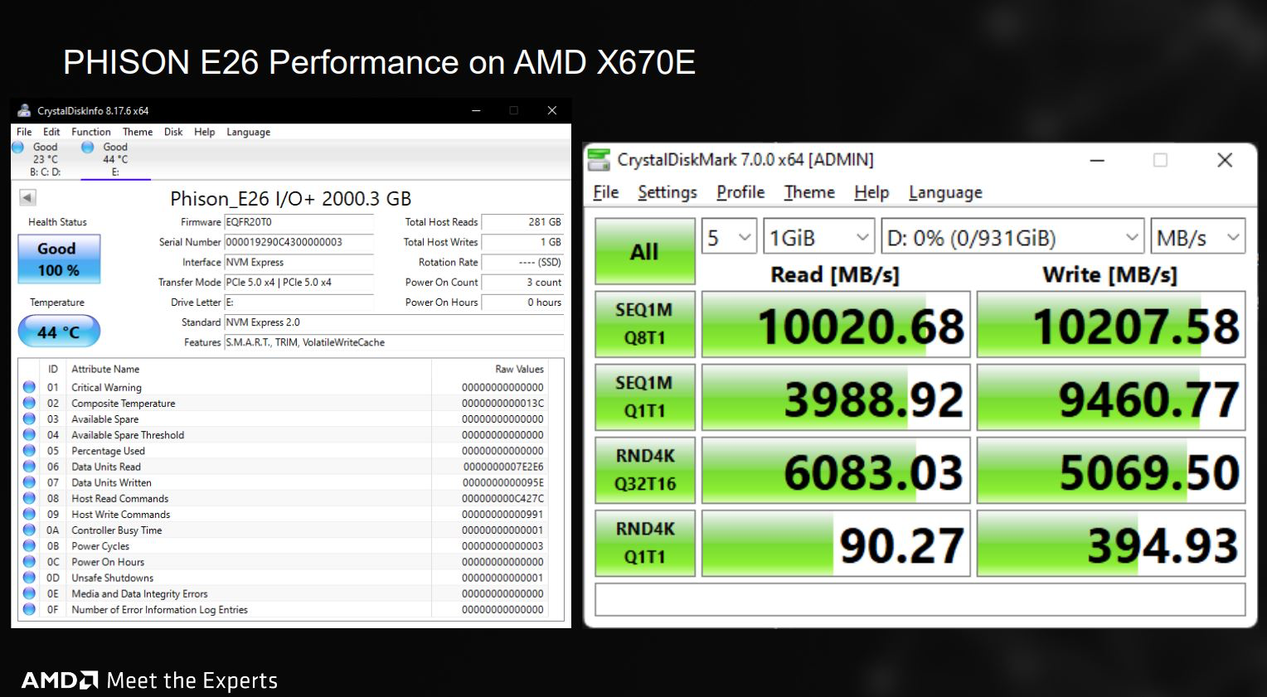Click the Composite Temperature status circle
The image size is (1267, 697).
(29, 403)
